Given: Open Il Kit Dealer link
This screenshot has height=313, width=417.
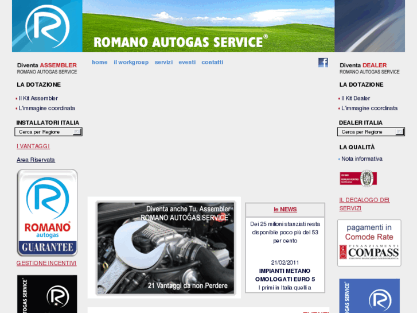Looking at the screenshot, I should coord(355,98).
